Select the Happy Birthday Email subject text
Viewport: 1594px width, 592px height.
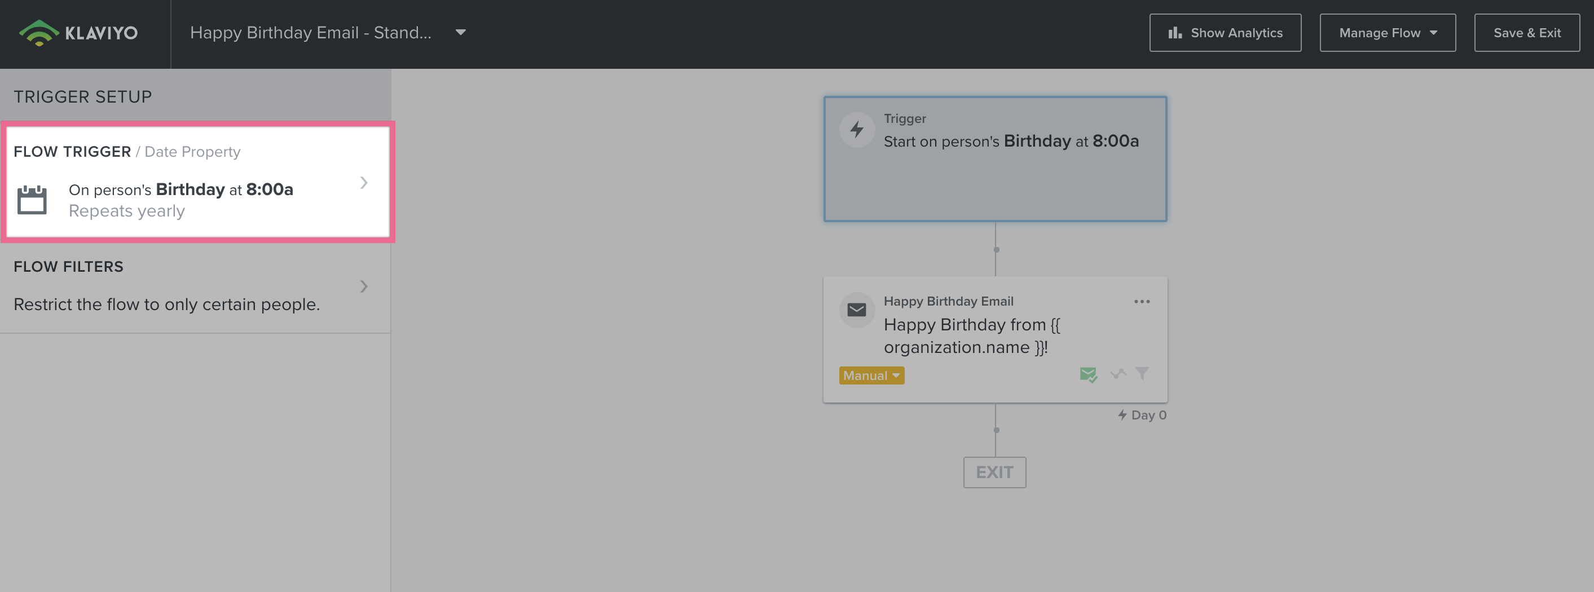[971, 336]
